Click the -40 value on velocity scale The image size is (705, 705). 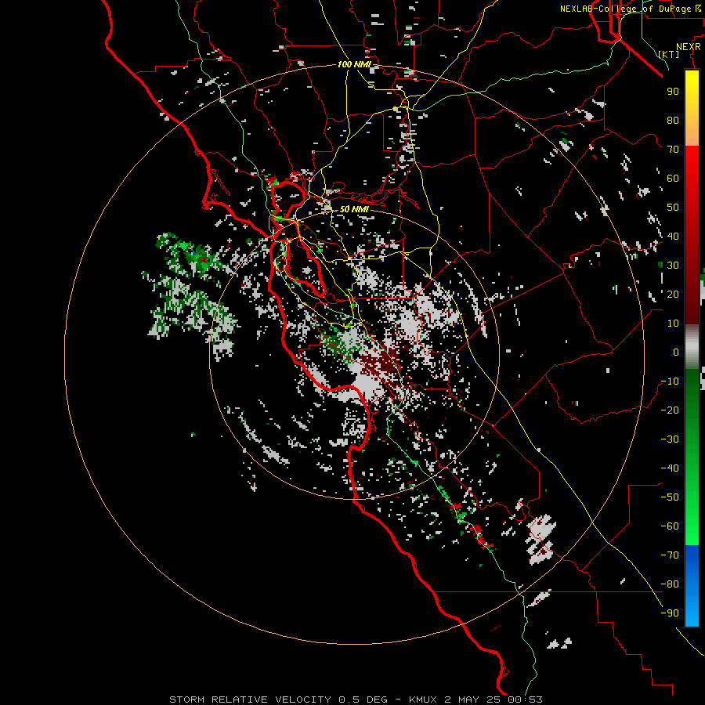click(670, 468)
